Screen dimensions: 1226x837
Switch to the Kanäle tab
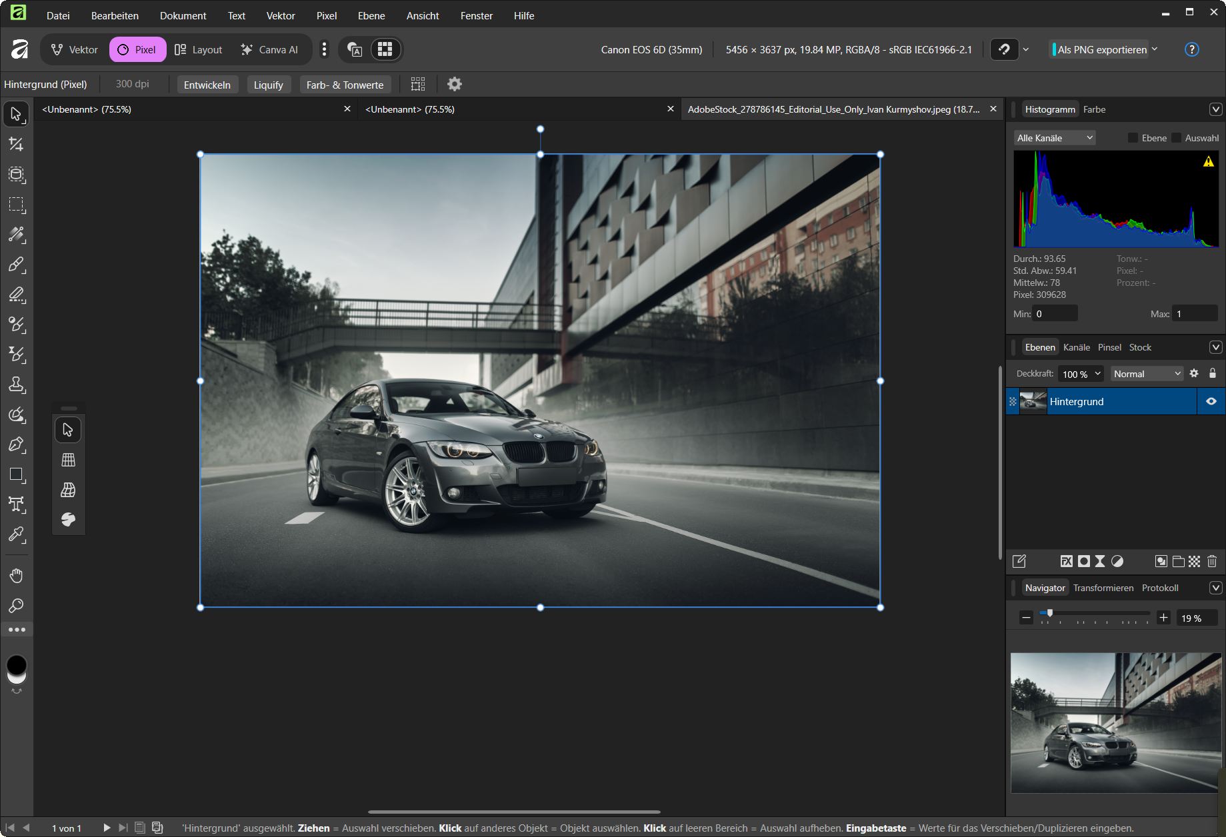pyautogui.click(x=1076, y=347)
